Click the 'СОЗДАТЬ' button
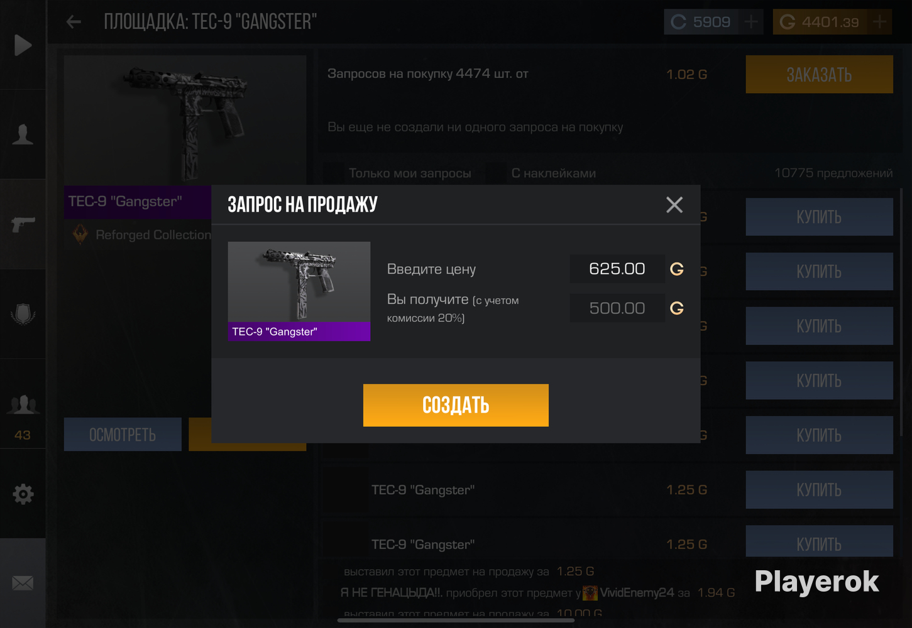Viewport: 912px width, 628px height. (x=456, y=405)
